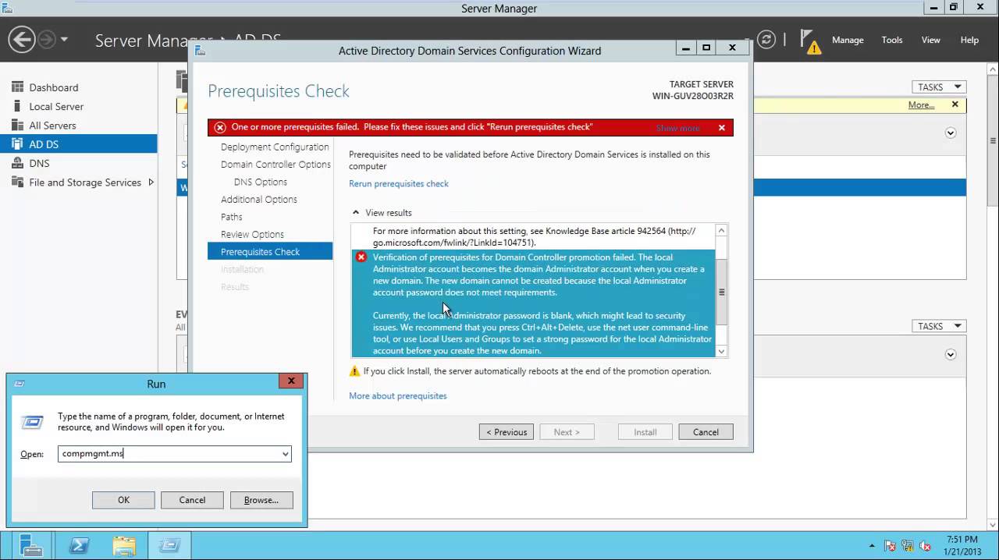Go to Paths step
The width and height of the screenshot is (999, 560).
click(x=231, y=217)
